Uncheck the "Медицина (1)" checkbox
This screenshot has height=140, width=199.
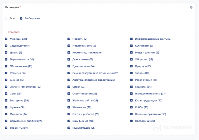coord(6,39)
